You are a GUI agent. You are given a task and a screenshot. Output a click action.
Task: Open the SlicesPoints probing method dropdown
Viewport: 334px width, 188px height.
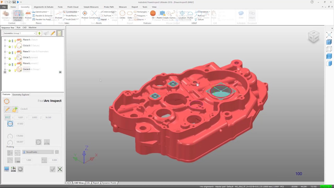(38, 152)
